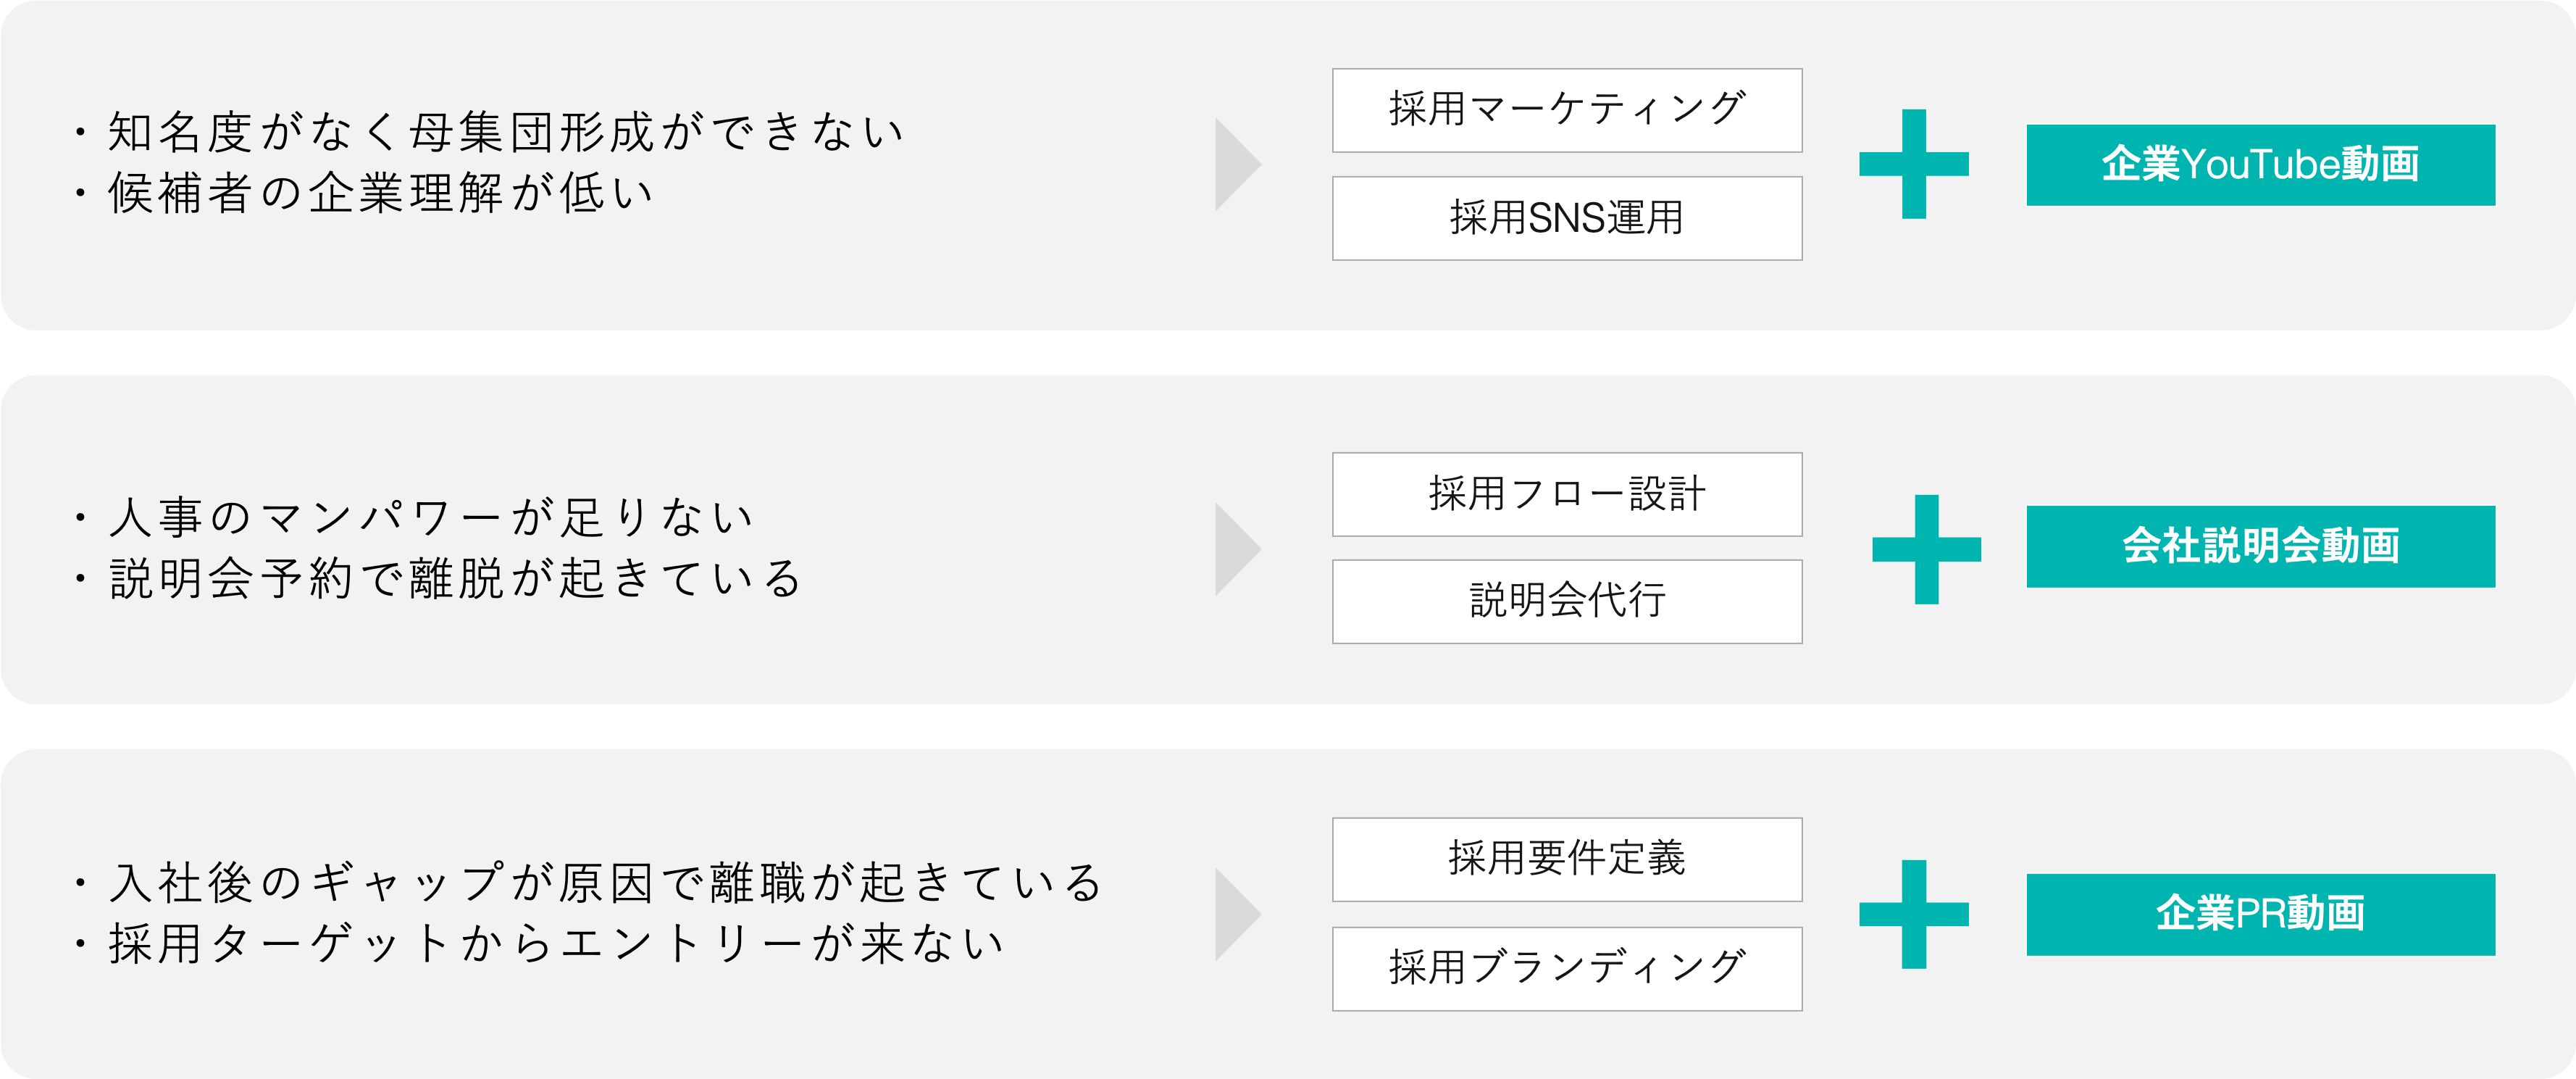2576x1079 pixels.
Task: Click the plus icon beside 会社説明会動画
Action: (1926, 549)
